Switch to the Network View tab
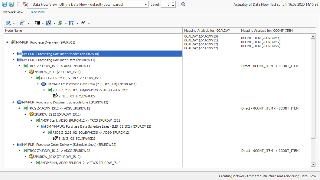Screen dimensions: 320x180 [13, 12]
